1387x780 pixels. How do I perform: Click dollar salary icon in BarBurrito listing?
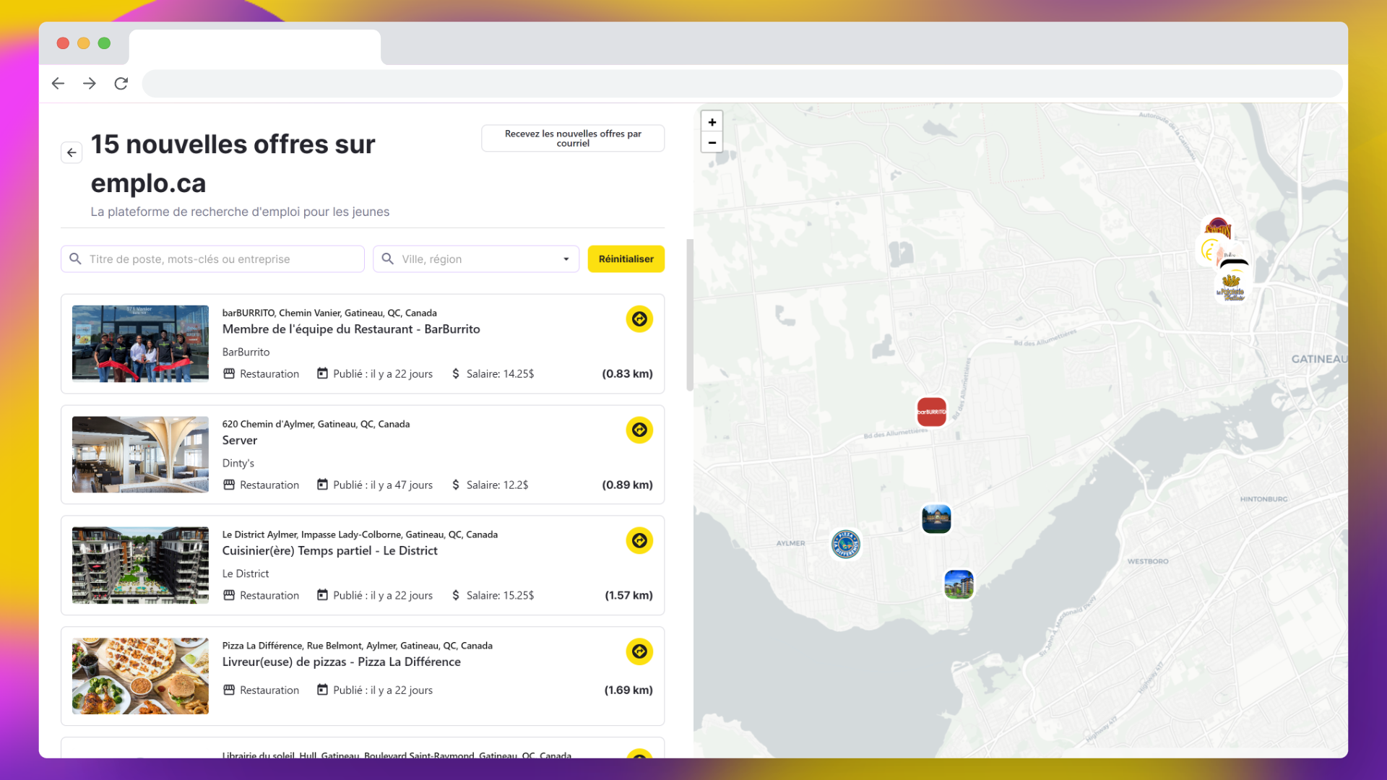pos(456,373)
